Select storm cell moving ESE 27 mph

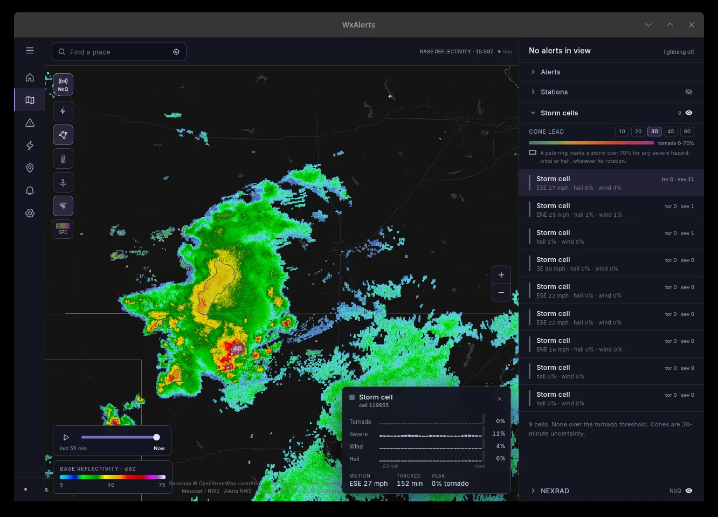[611, 183]
